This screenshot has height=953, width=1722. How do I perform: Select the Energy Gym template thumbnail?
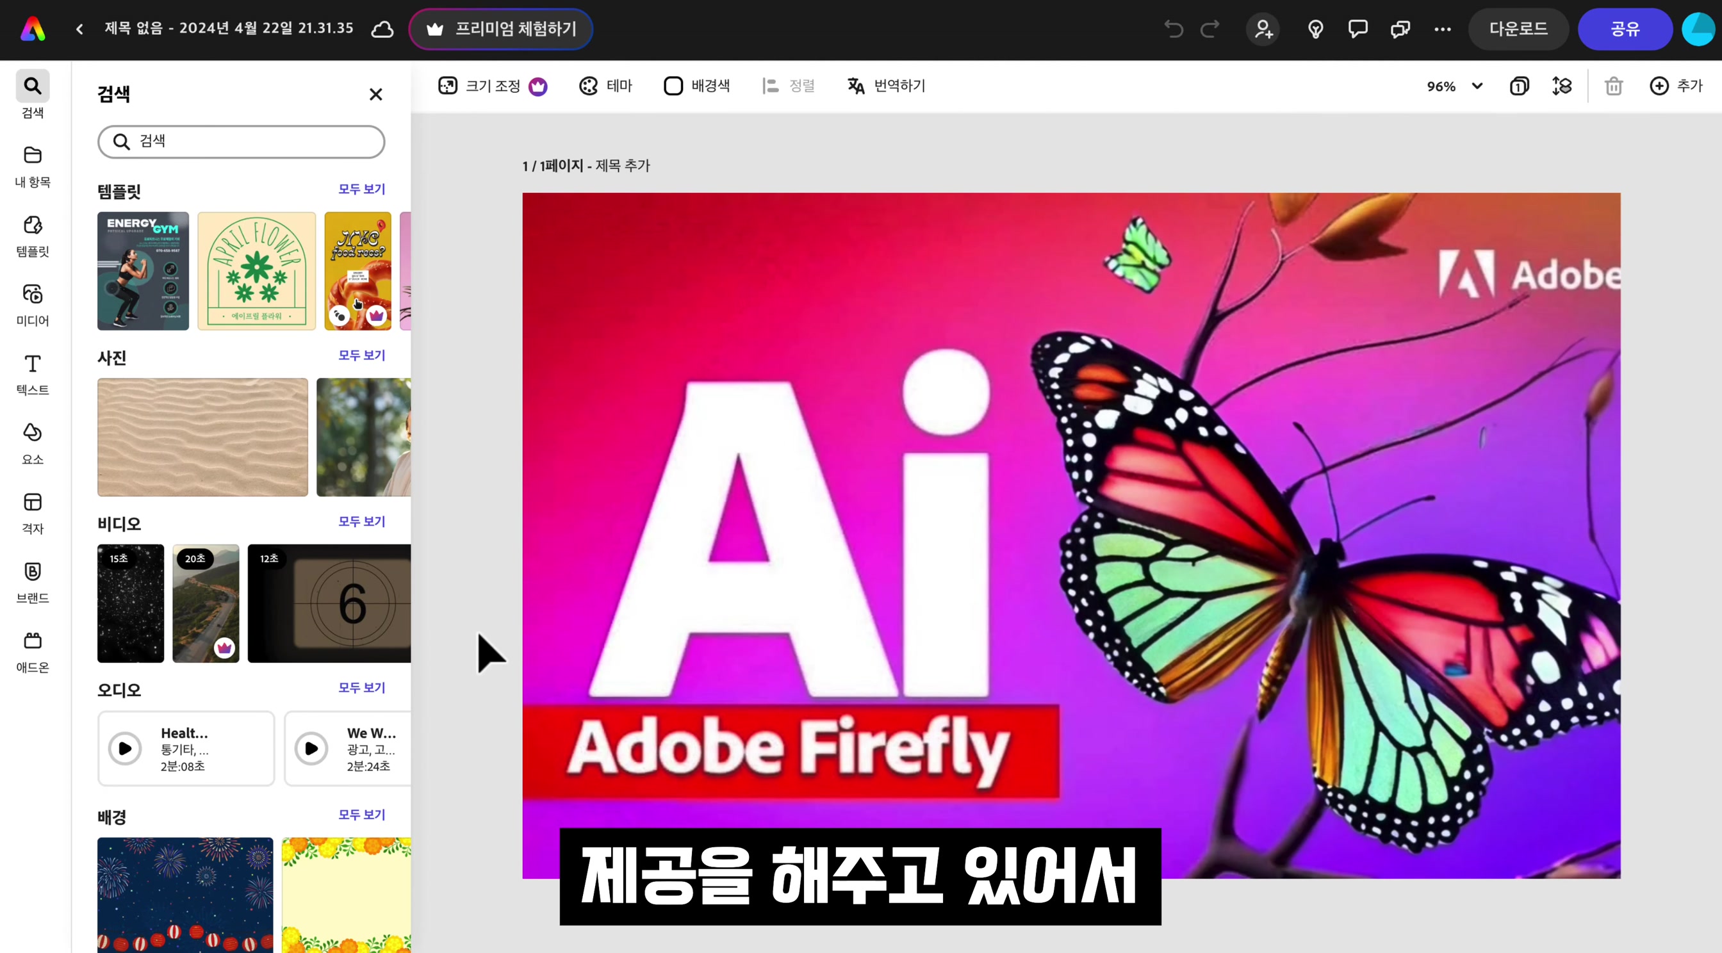pyautogui.click(x=143, y=271)
